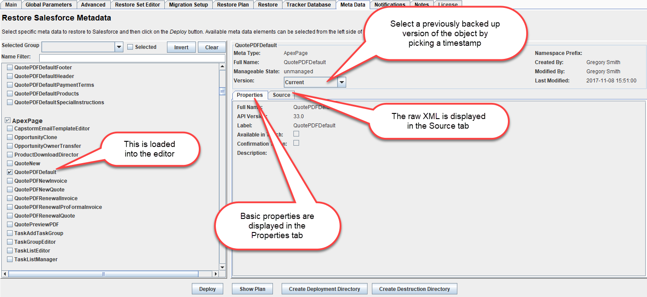Click the horizontal scrollbar thumb under metadata list

tap(103, 274)
